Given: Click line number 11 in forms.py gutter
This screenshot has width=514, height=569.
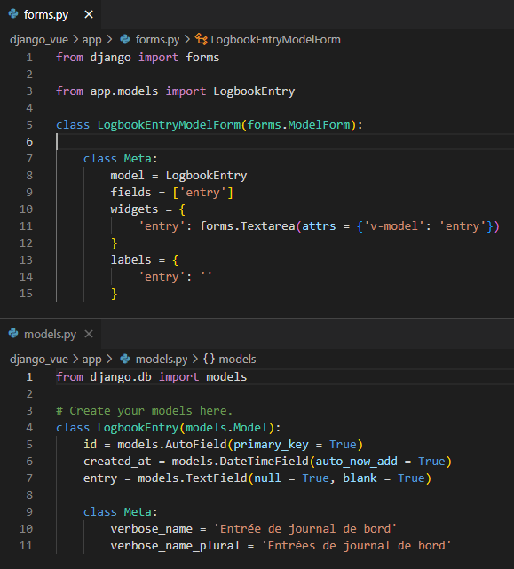Looking at the screenshot, I should tap(26, 226).
